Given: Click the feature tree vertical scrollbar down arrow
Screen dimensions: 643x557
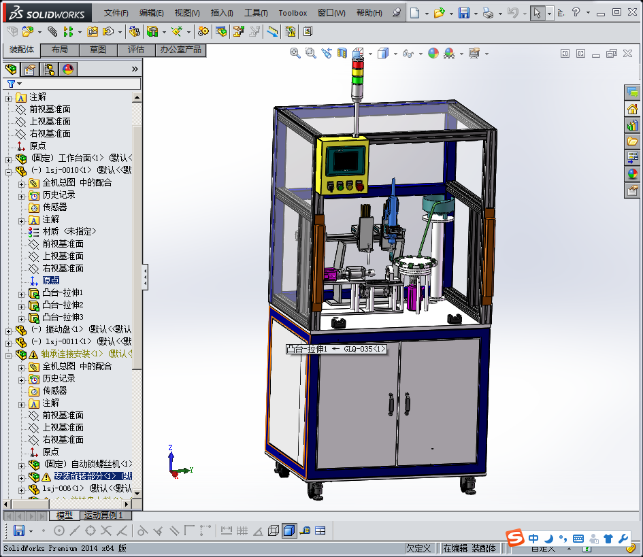Looking at the screenshot, I should tap(137, 494).
